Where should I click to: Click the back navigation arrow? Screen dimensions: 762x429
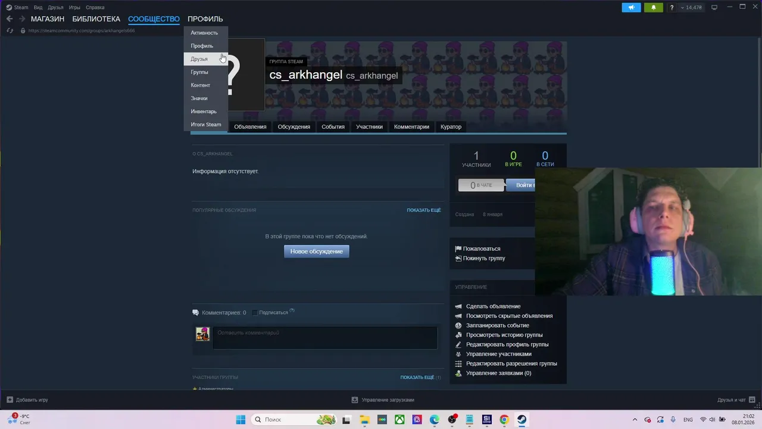(x=10, y=19)
